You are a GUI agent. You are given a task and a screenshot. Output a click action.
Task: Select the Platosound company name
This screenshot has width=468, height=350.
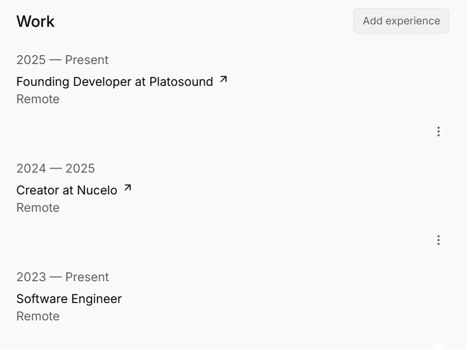tap(181, 82)
